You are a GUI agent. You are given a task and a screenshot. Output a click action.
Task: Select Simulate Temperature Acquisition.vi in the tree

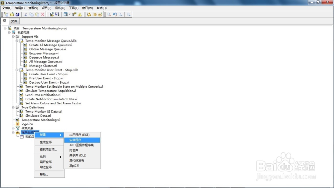point(51,91)
